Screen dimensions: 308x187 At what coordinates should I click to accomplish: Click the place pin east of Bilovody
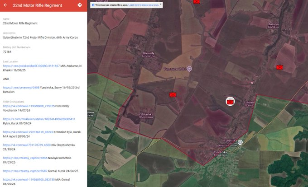(189, 69)
